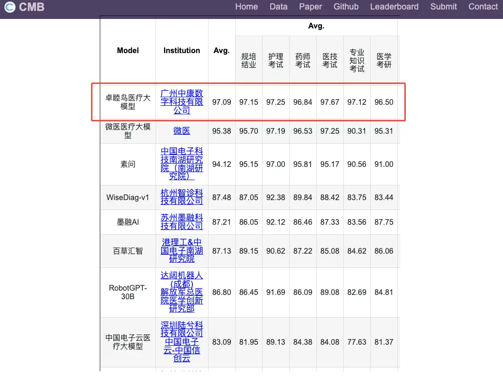503x376 pixels.
Task: Click the WiseDiag-v1 model name cell
Action: 128,197
